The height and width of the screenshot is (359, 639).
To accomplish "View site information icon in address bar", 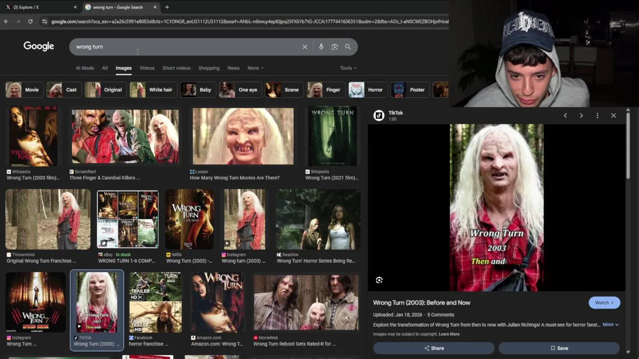I will 44,21.
